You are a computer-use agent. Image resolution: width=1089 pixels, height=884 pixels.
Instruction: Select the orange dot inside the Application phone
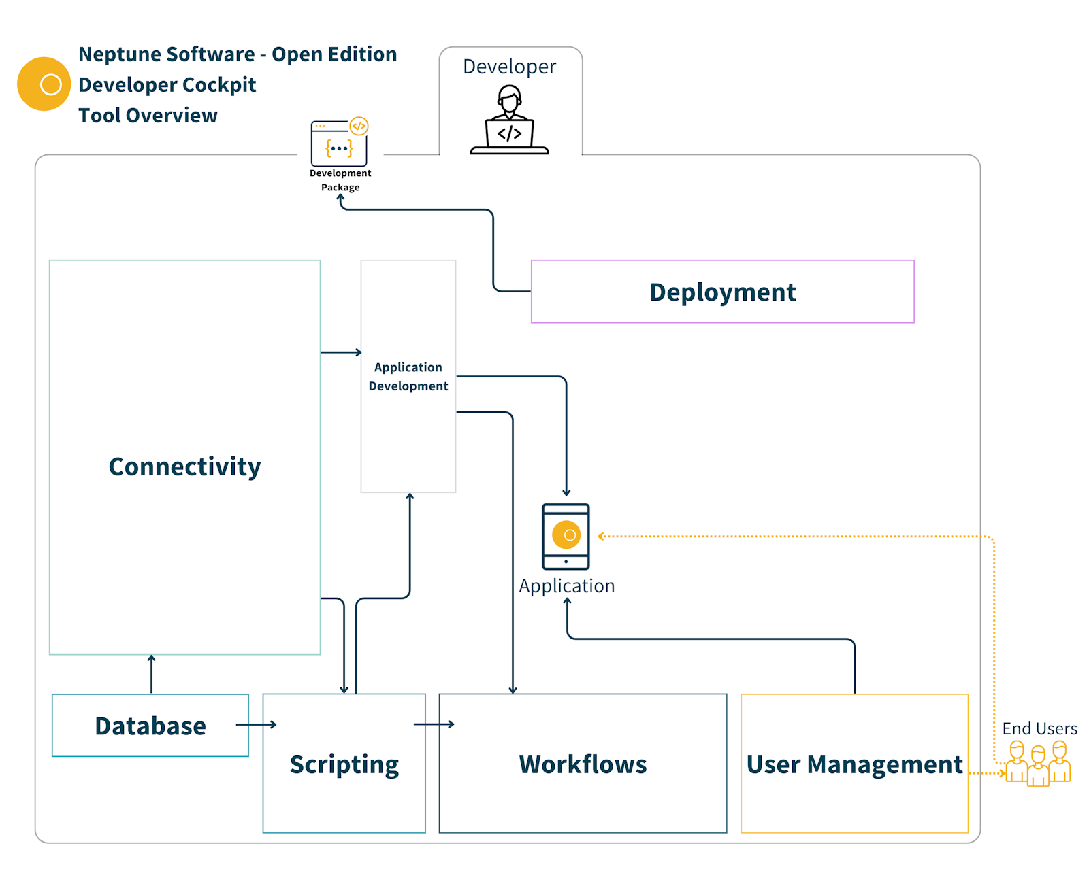(x=566, y=534)
